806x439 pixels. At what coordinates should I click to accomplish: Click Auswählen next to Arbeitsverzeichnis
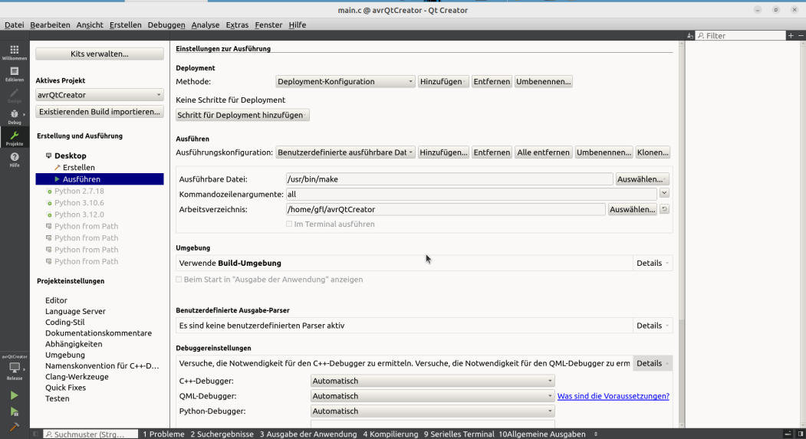[632, 209]
